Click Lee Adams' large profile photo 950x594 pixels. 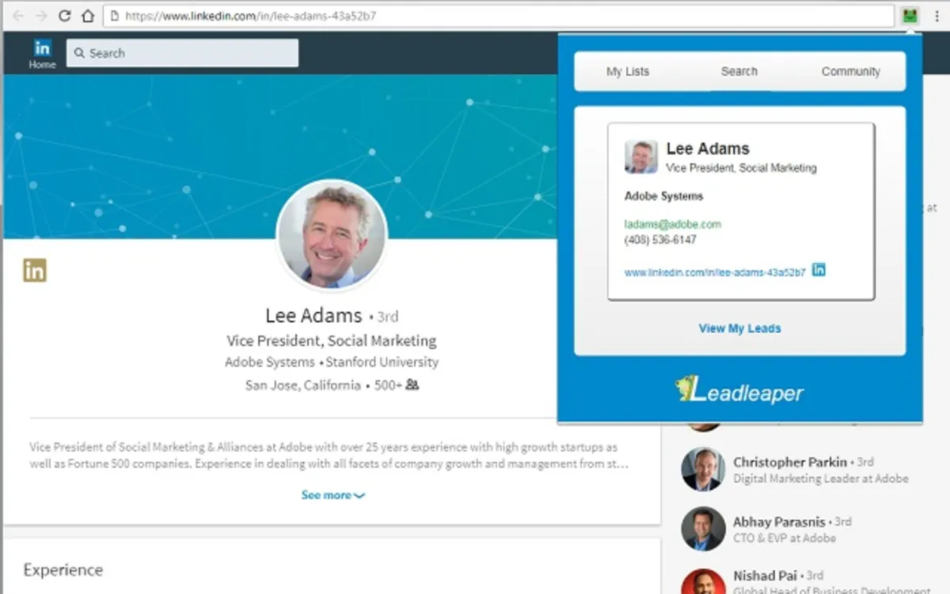[332, 234]
